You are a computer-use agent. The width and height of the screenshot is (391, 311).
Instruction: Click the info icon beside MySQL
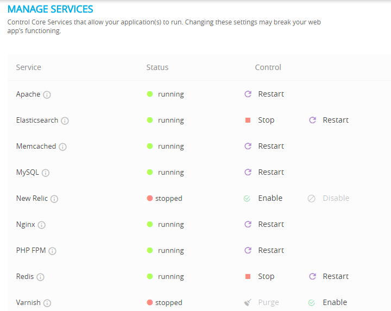point(46,173)
